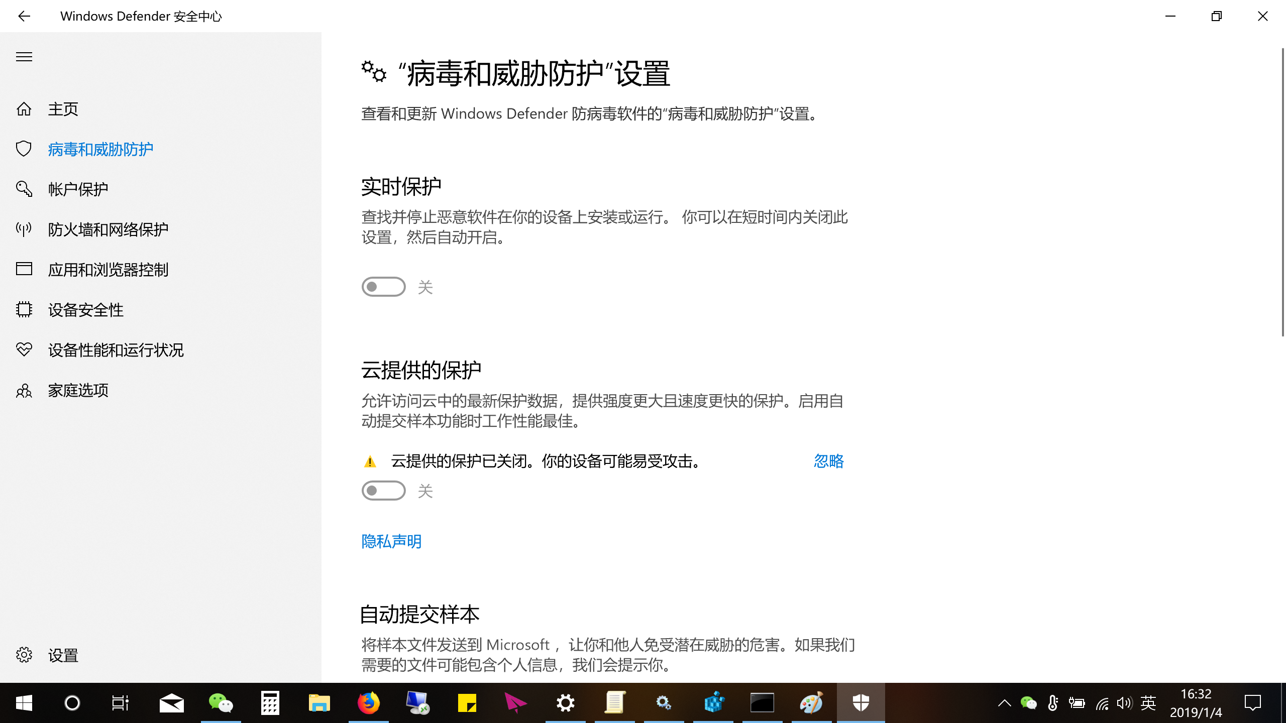This screenshot has width=1286, height=723.
Task: Turn on 实时保护 toggle
Action: point(384,287)
